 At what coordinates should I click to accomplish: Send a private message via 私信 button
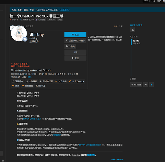(75, 35)
